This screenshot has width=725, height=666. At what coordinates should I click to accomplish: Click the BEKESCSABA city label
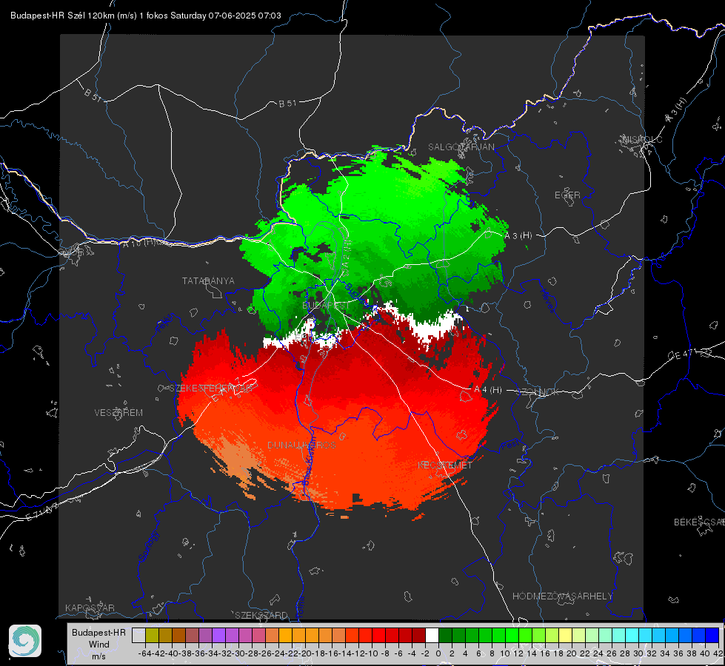(699, 522)
